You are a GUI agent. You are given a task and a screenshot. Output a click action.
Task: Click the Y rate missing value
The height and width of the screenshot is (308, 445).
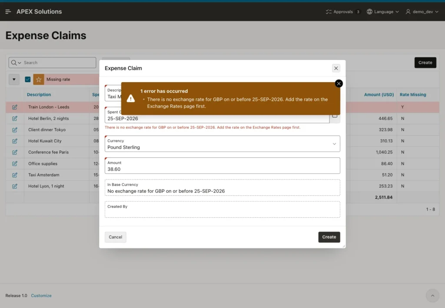click(402, 107)
